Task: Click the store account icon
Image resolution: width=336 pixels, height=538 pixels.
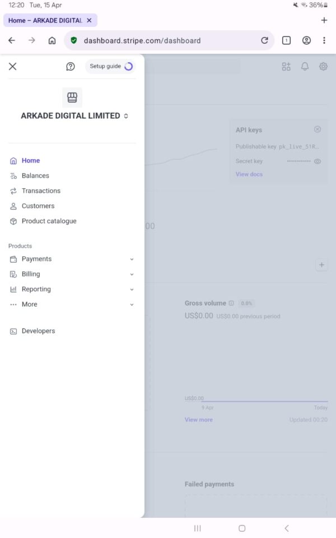Action: (72, 98)
